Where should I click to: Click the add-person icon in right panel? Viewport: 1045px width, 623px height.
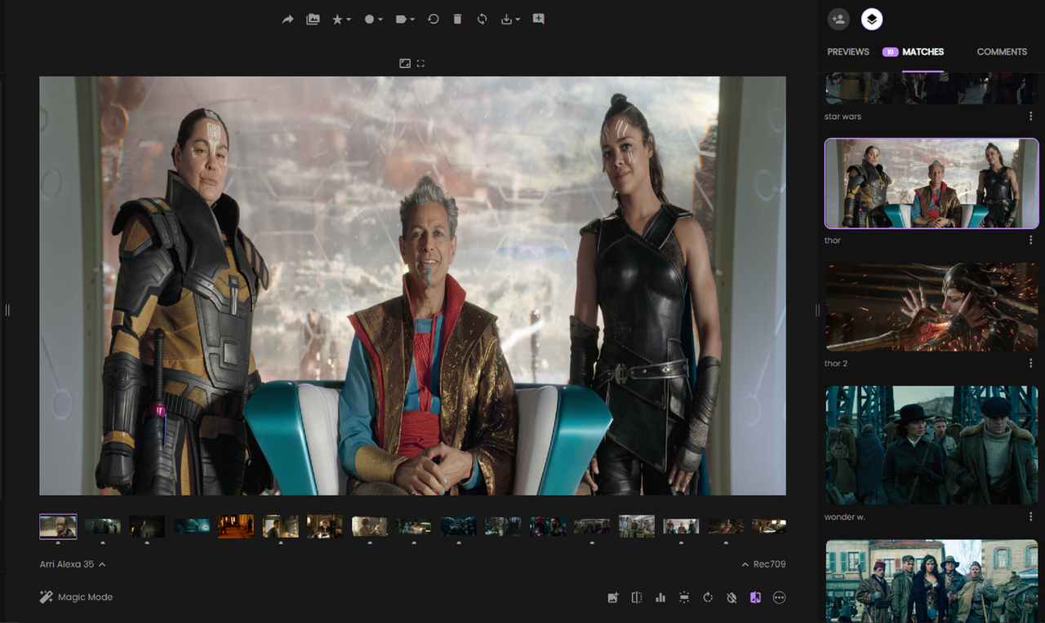[x=838, y=19]
